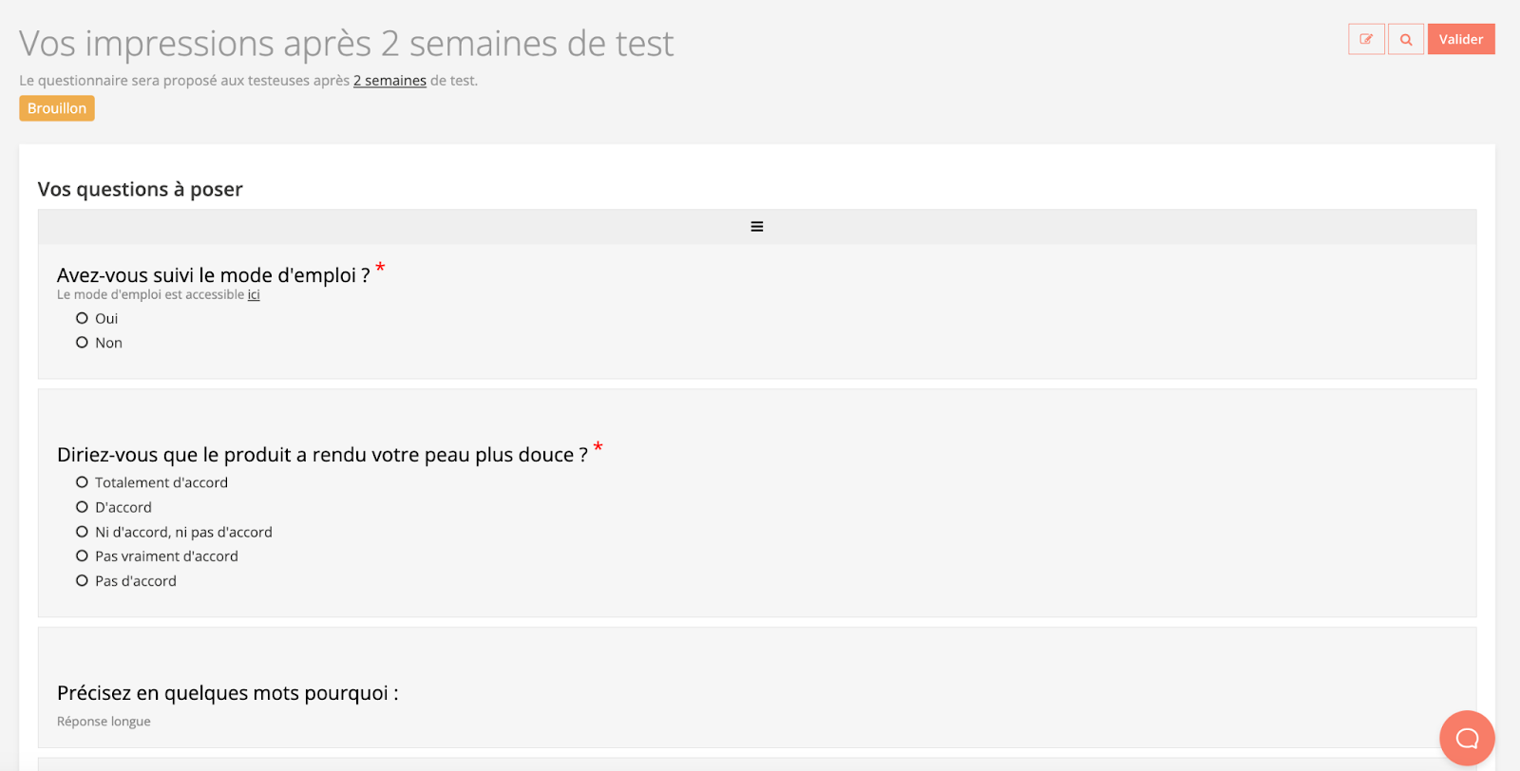Follow the "ici" mode d'emploi link

click(x=254, y=295)
